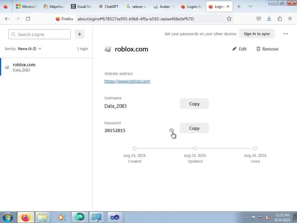Click the 1 login count label

click(x=82, y=49)
